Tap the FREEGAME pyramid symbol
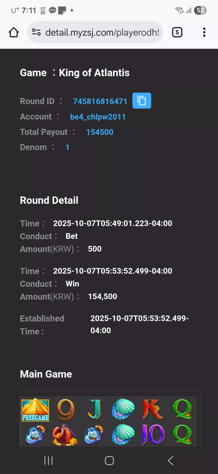The image size is (218, 474). click(35, 410)
